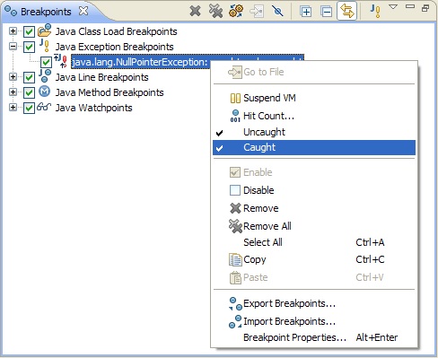
Task: Click the Java Exception Breakpoints group icon
Action: click(45, 46)
